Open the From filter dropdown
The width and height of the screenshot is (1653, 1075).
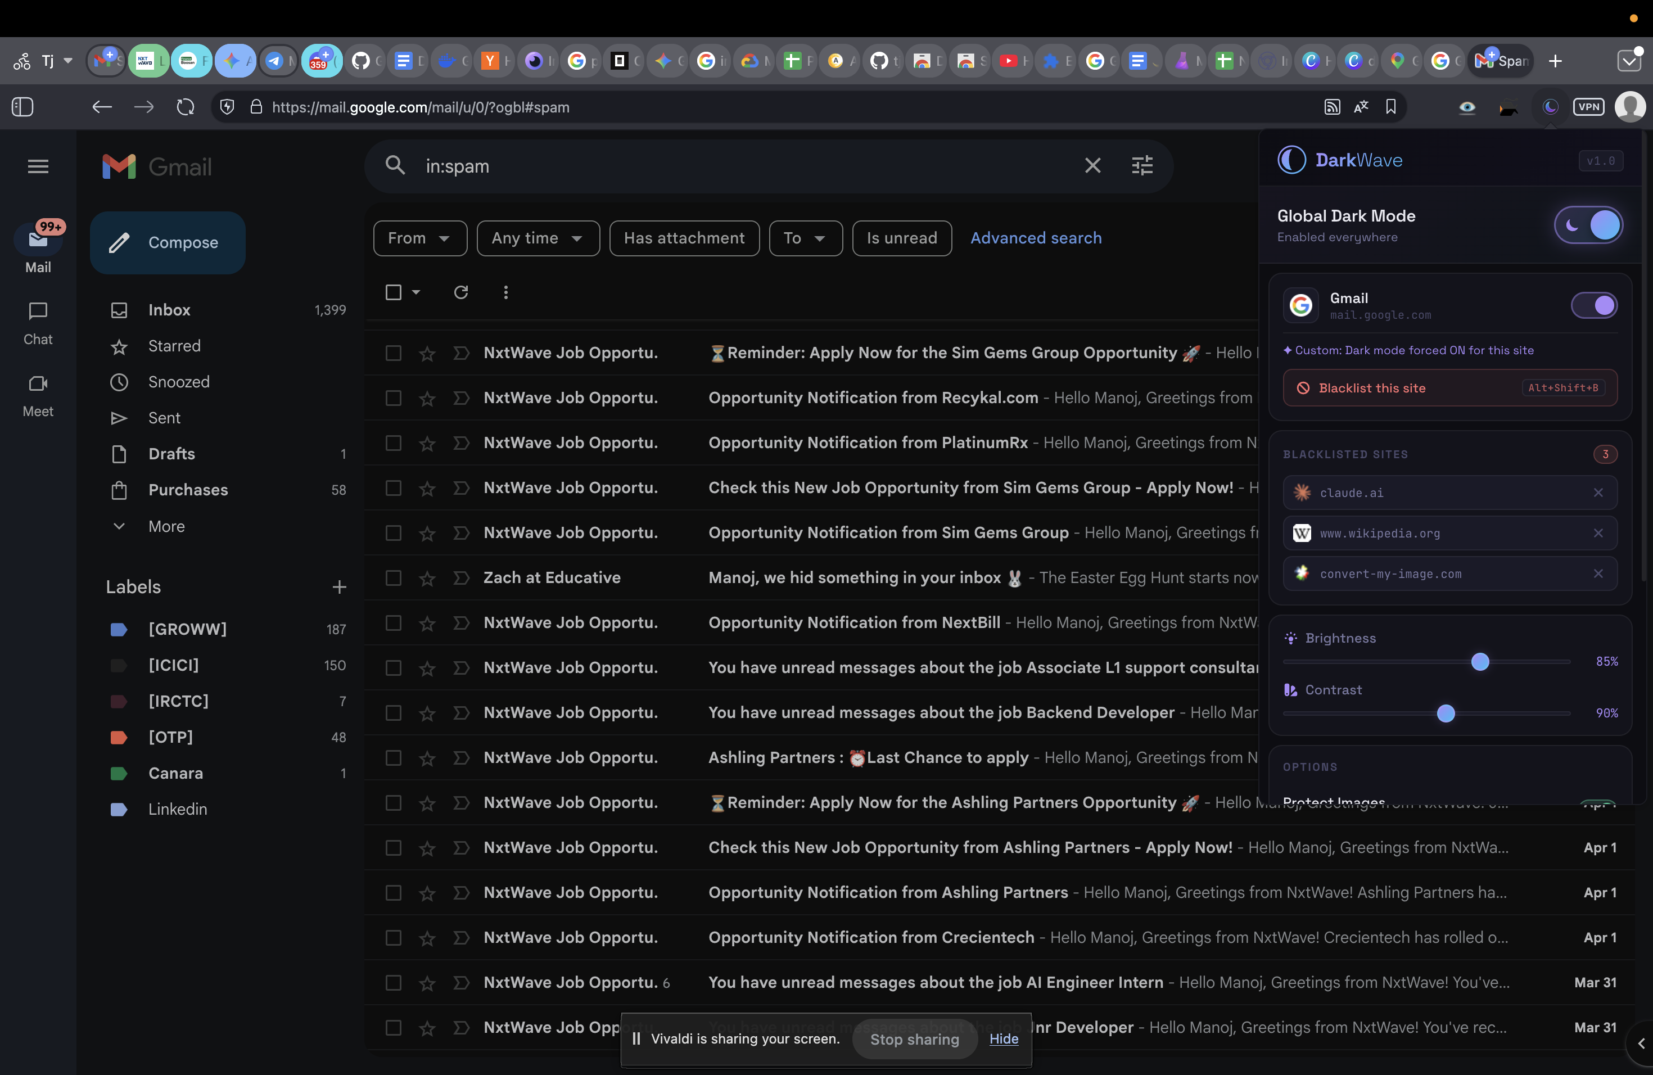coord(419,237)
